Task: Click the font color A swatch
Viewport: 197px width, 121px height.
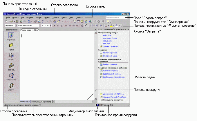Action: tap(116, 26)
